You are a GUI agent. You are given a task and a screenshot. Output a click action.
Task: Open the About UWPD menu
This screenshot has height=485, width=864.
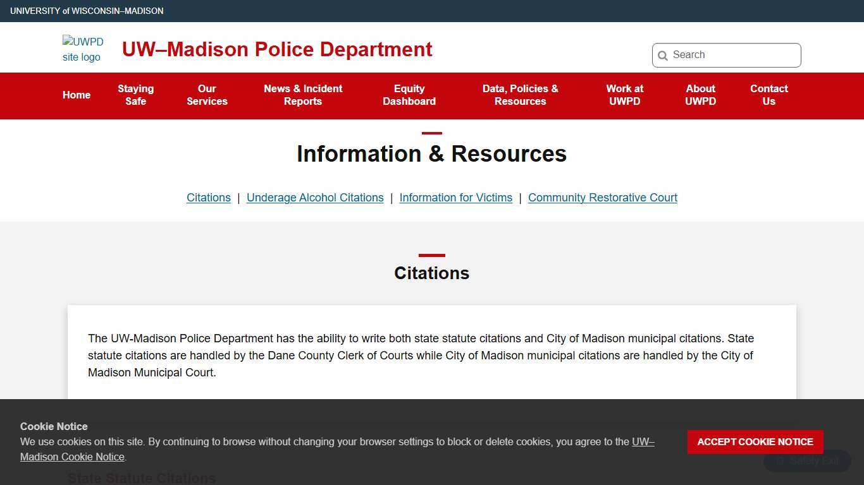pyautogui.click(x=700, y=95)
